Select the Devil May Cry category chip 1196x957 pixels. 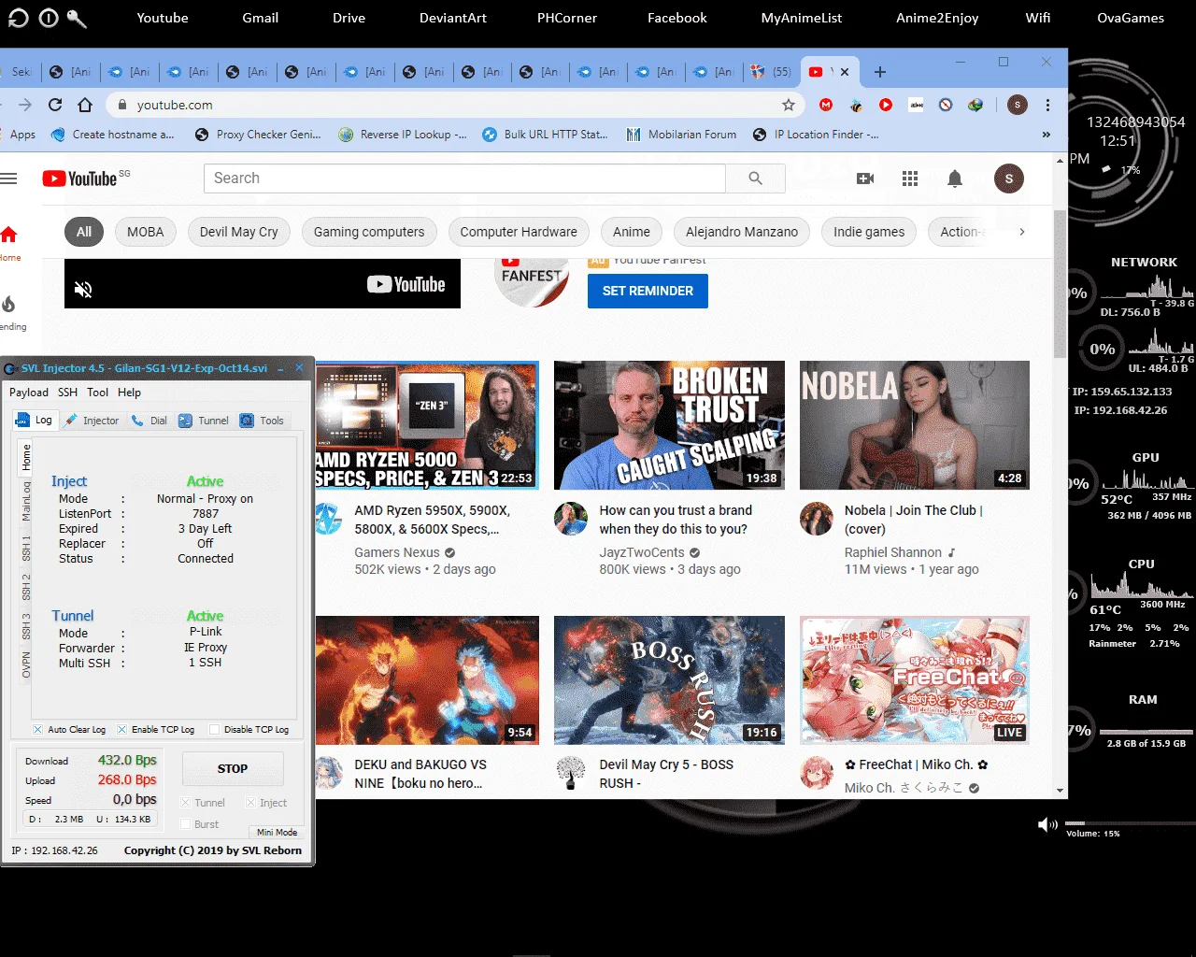[239, 232]
